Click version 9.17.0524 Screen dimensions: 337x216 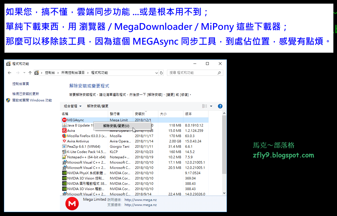tap(192, 173)
